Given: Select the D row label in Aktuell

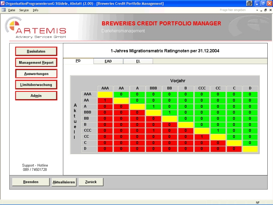Looking at the screenshot, I should coord(89,148).
